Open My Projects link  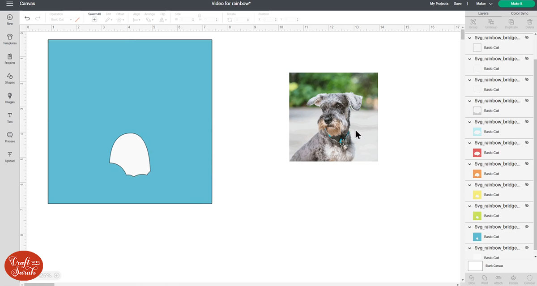pyautogui.click(x=439, y=4)
